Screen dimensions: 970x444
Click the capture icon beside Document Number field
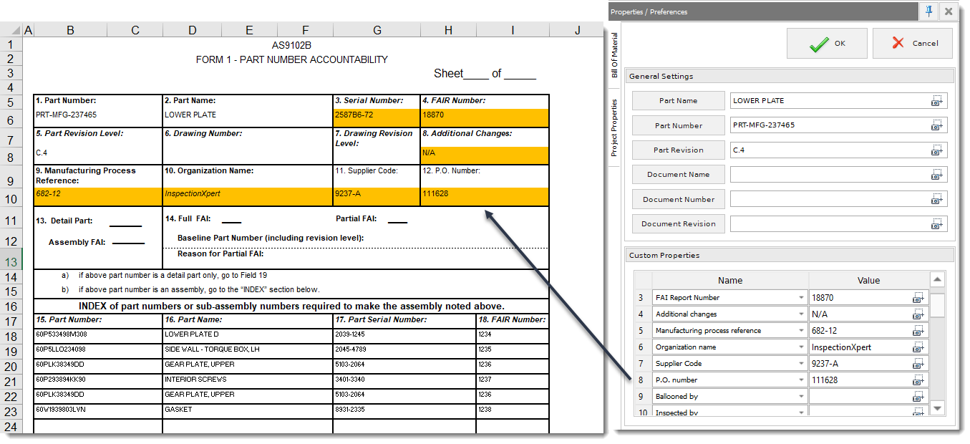pyautogui.click(x=937, y=199)
